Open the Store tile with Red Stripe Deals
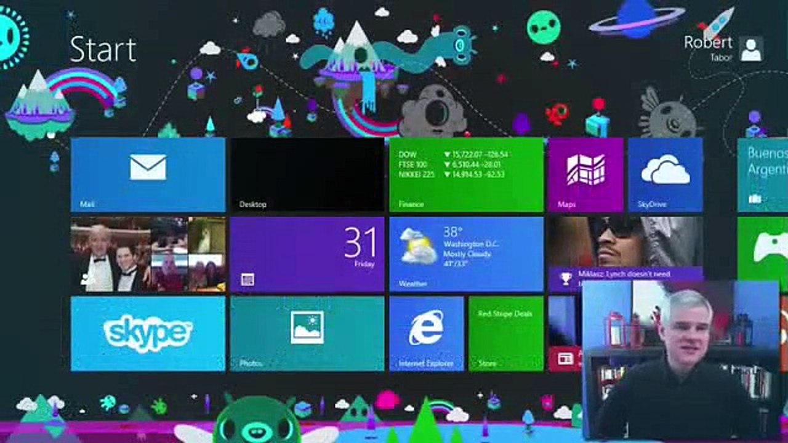This screenshot has height=443, width=788. pos(506,333)
